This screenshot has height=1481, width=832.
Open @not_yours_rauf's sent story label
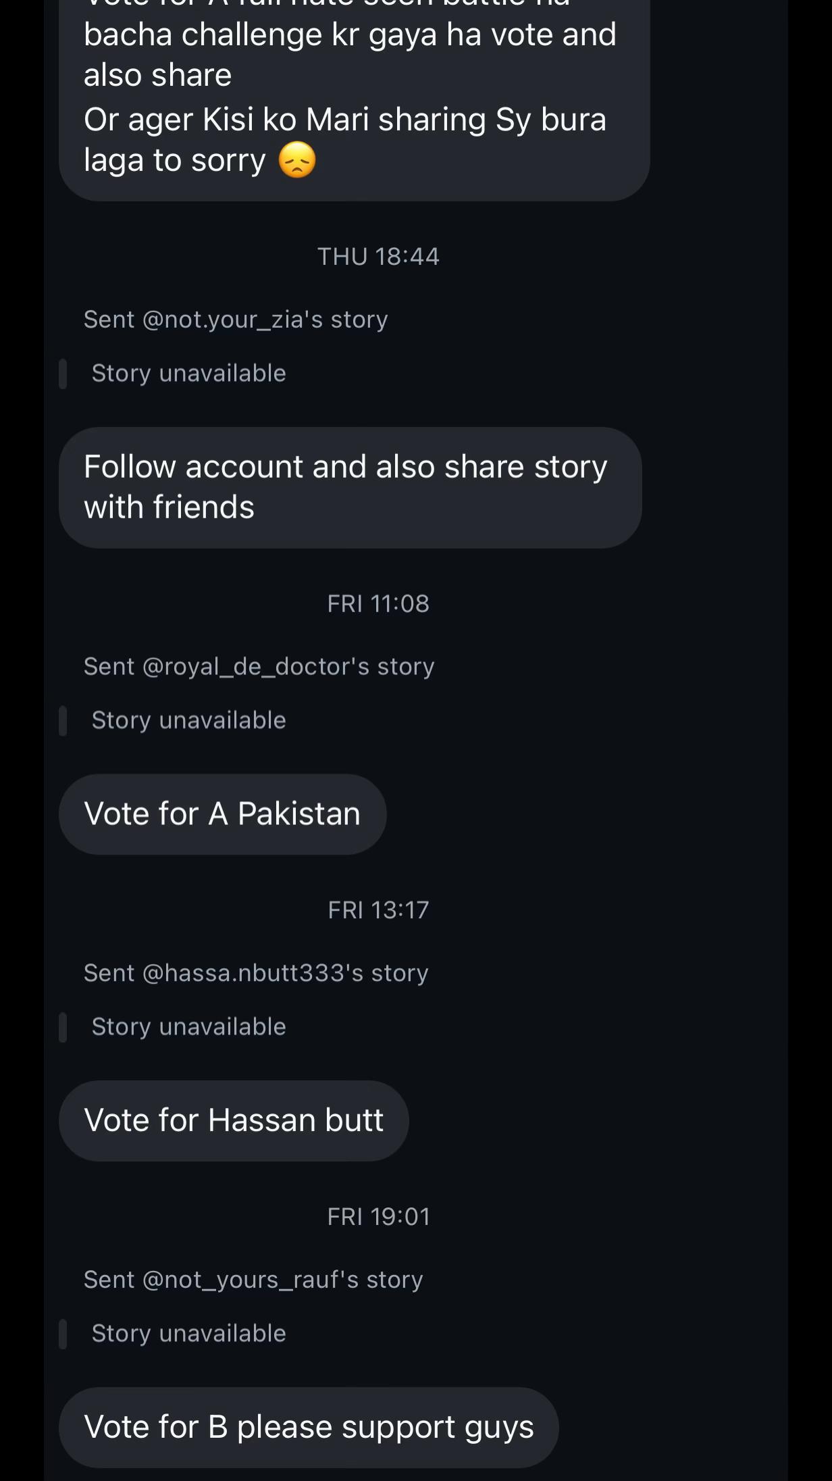[253, 1280]
